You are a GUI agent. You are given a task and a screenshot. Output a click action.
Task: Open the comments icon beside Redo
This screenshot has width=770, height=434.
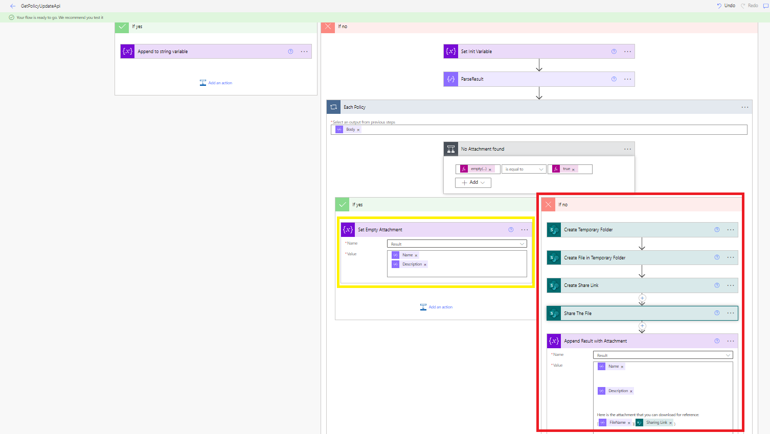click(x=766, y=6)
